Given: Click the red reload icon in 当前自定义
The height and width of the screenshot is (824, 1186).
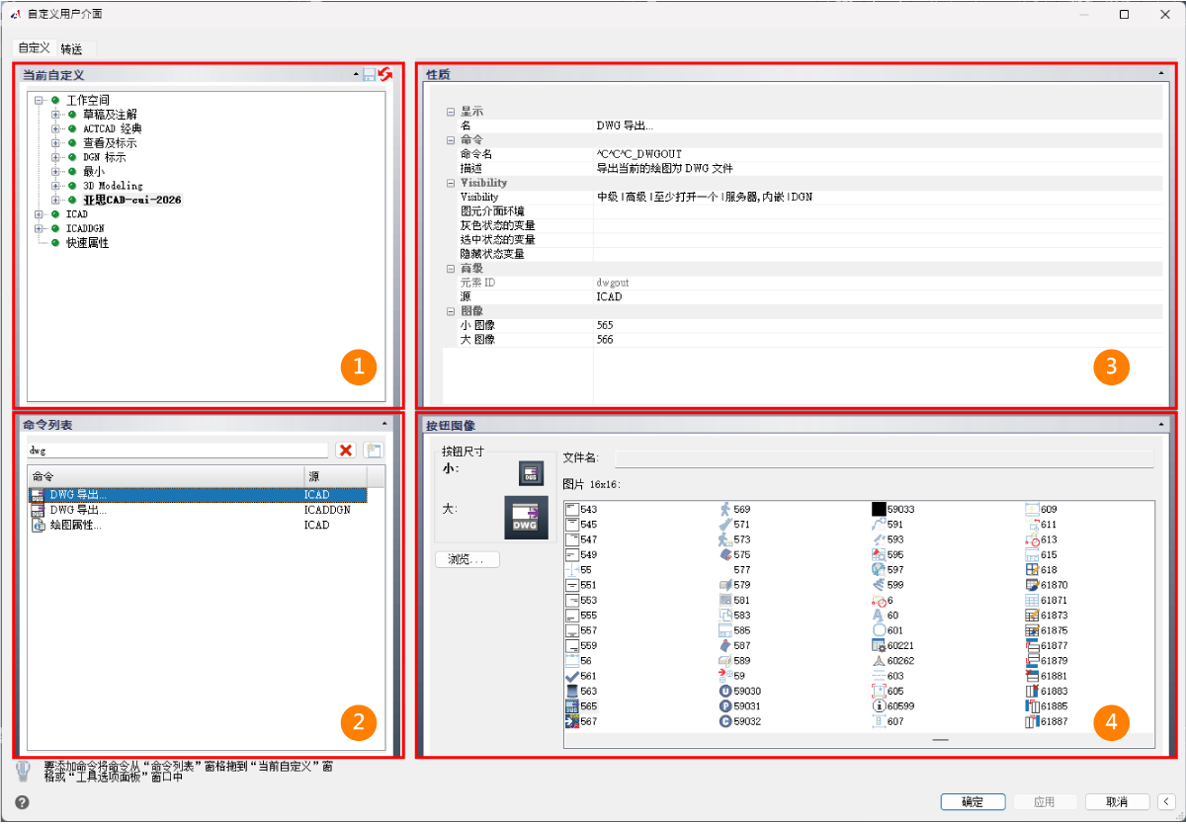Looking at the screenshot, I should (x=384, y=74).
